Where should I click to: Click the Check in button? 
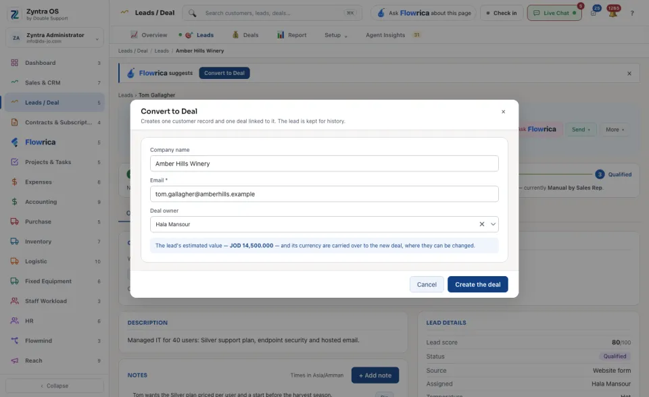502,14
